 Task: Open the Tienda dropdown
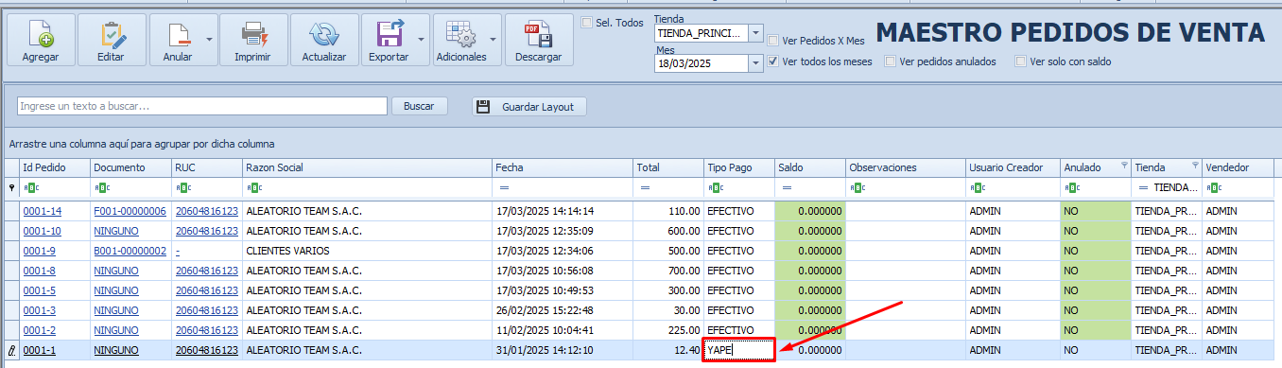pos(755,33)
